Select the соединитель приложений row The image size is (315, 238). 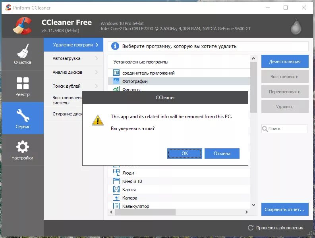click(x=179, y=73)
